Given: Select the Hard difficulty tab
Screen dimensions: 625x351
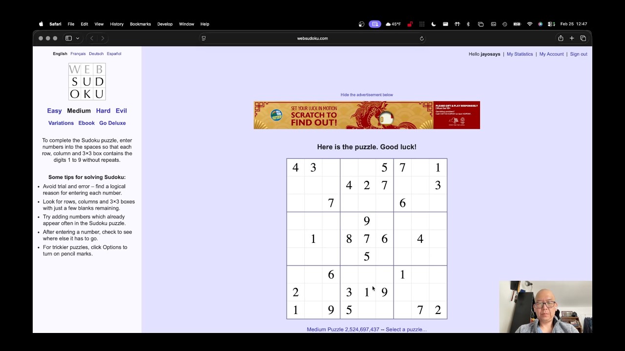Looking at the screenshot, I should tap(103, 111).
